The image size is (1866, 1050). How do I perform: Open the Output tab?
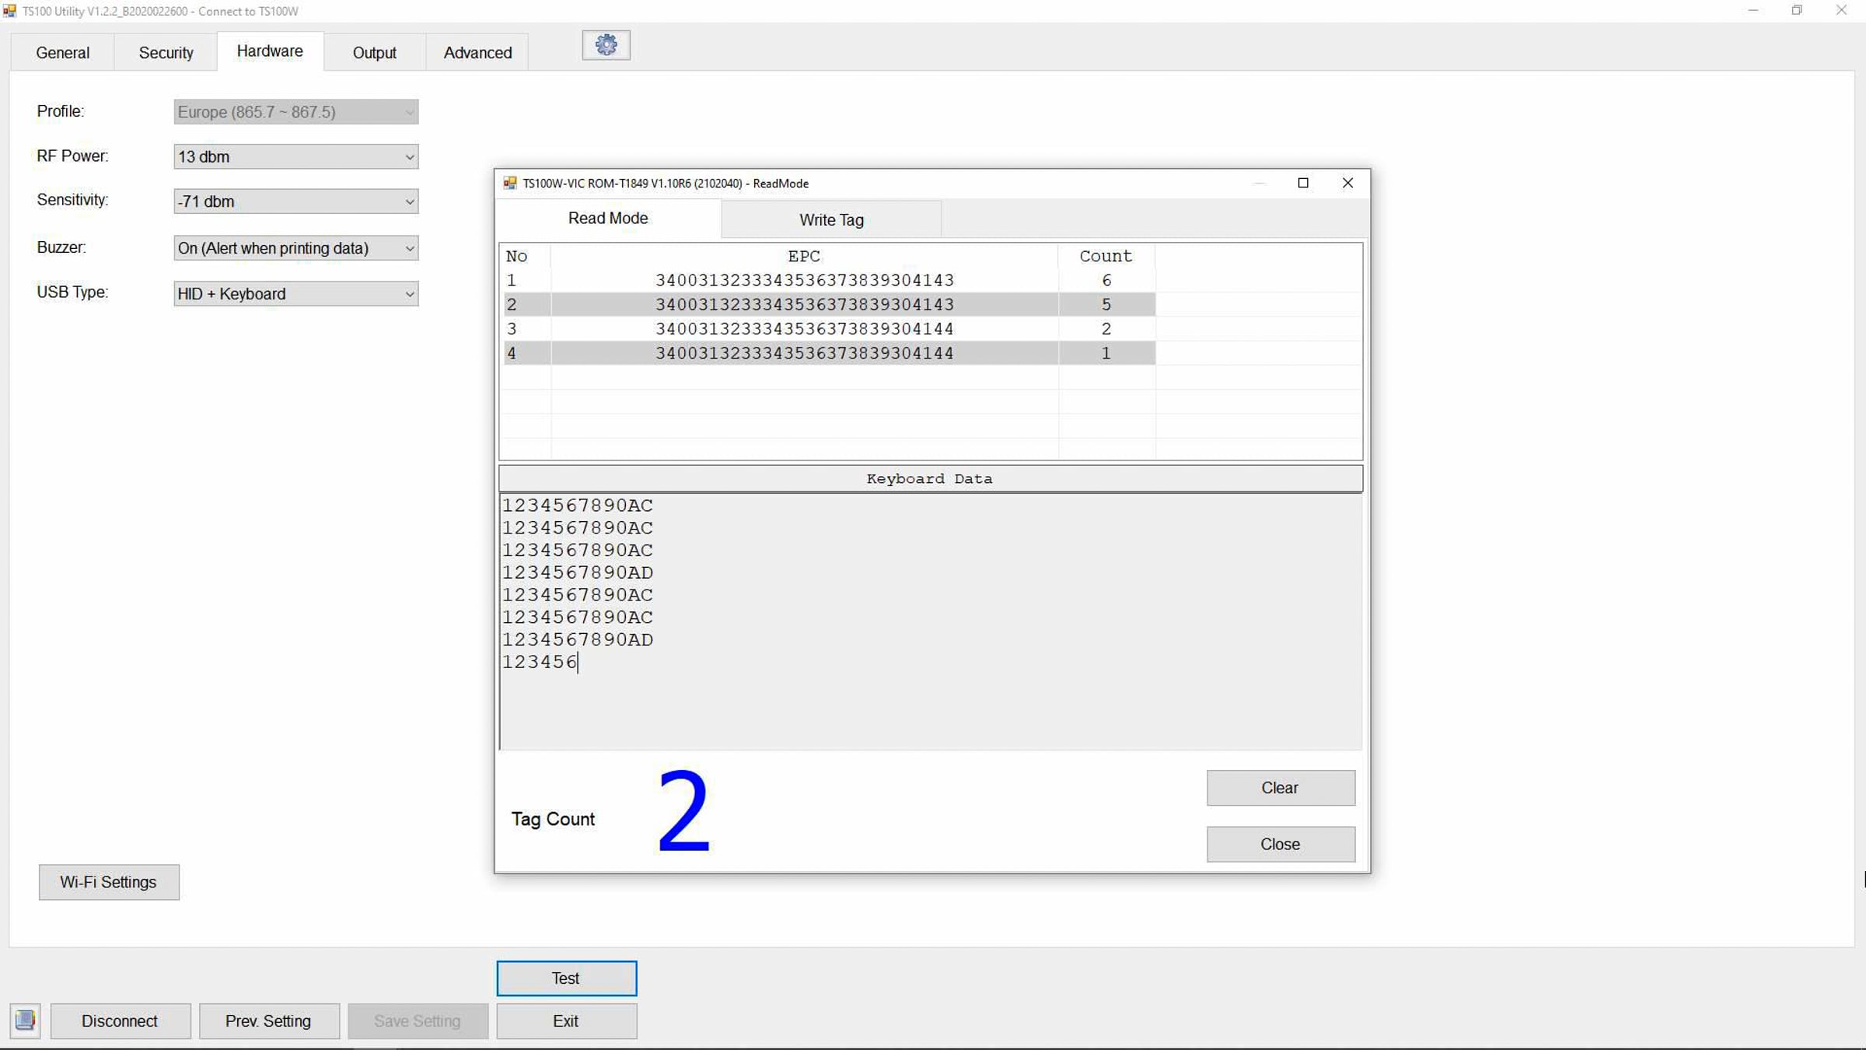(375, 53)
